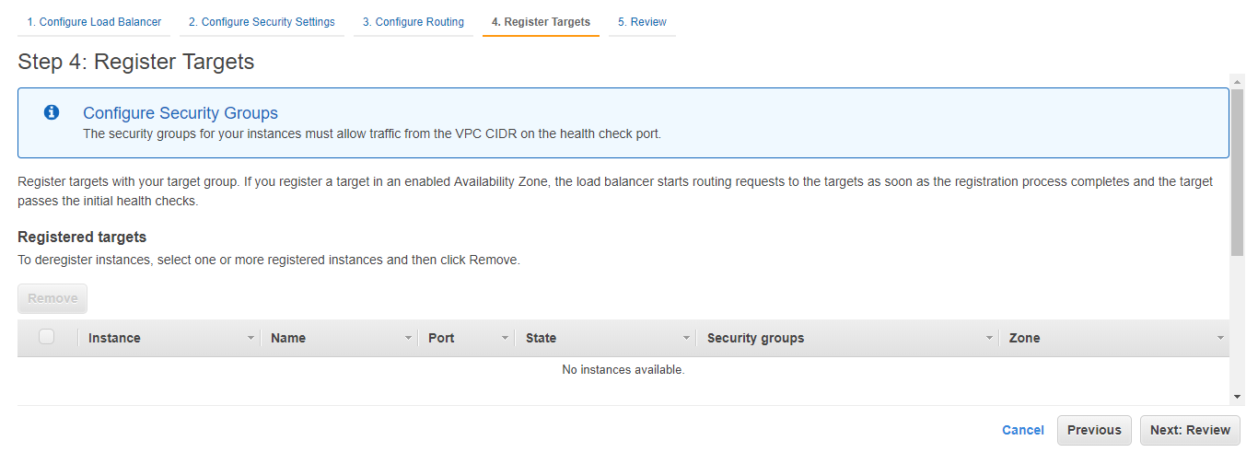Image resolution: width=1258 pixels, height=452 pixels.
Task: Click the Configure Security Groups heading
Action: pyautogui.click(x=181, y=113)
